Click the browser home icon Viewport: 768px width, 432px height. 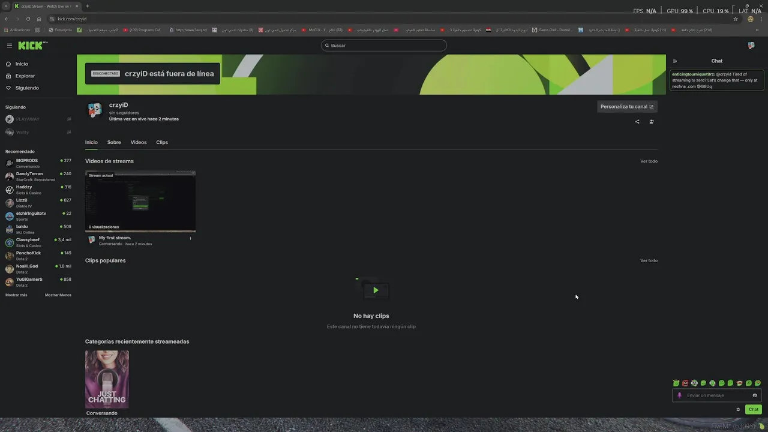39,19
